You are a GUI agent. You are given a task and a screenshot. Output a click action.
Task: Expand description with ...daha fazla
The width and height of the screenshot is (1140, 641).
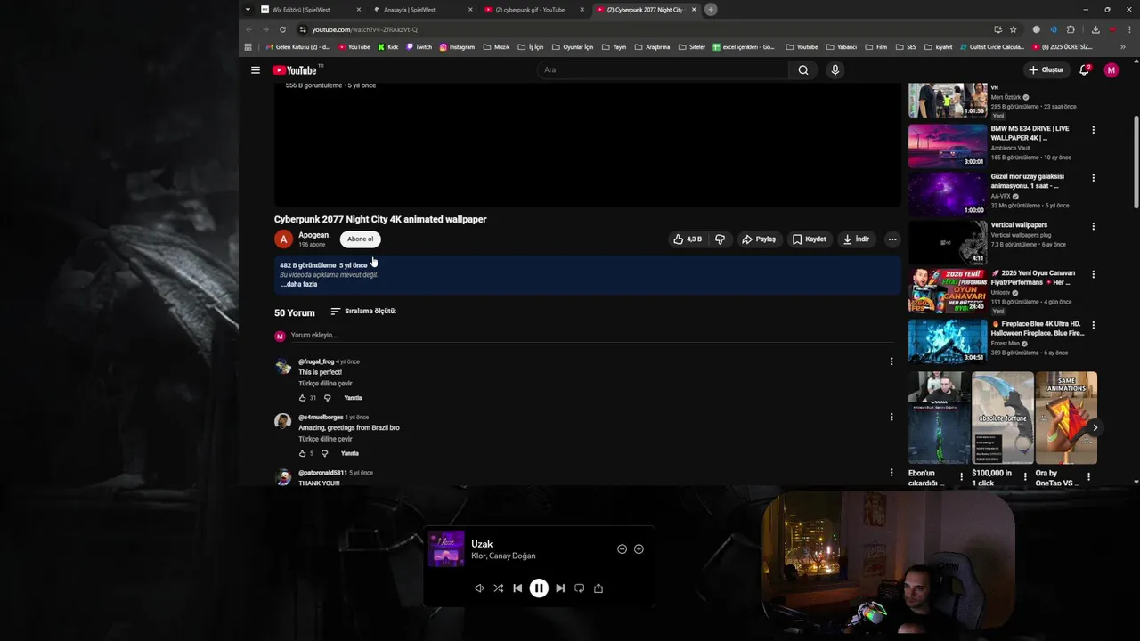tap(299, 284)
